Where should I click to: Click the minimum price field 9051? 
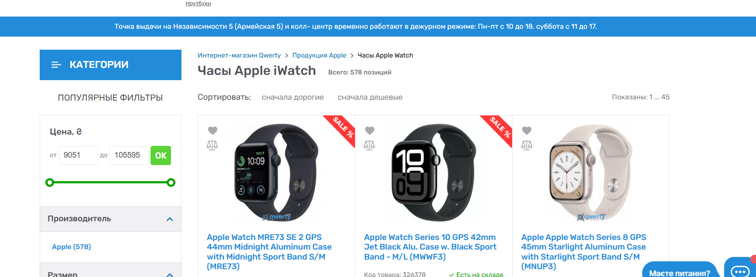pos(79,155)
